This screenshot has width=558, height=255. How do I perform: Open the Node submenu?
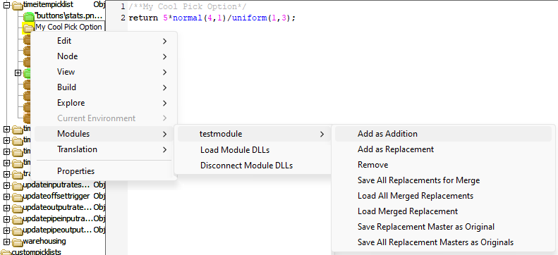click(x=104, y=56)
